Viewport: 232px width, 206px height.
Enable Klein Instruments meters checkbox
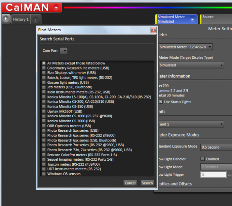pyautogui.click(x=44, y=92)
